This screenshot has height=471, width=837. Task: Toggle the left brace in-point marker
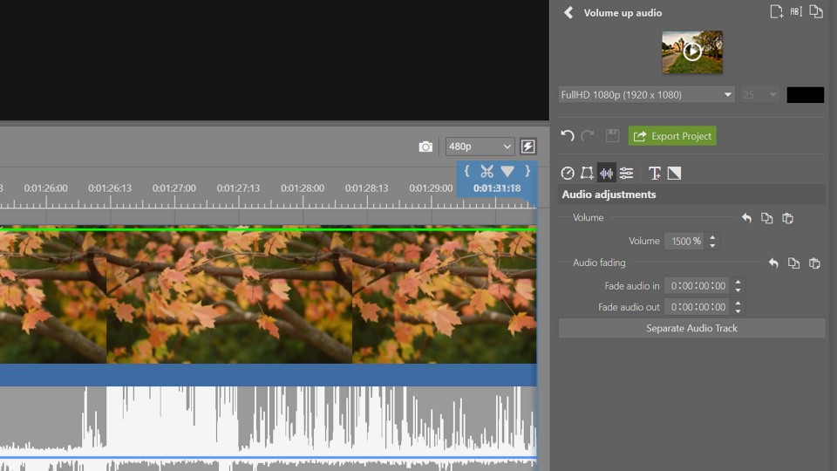click(x=466, y=172)
